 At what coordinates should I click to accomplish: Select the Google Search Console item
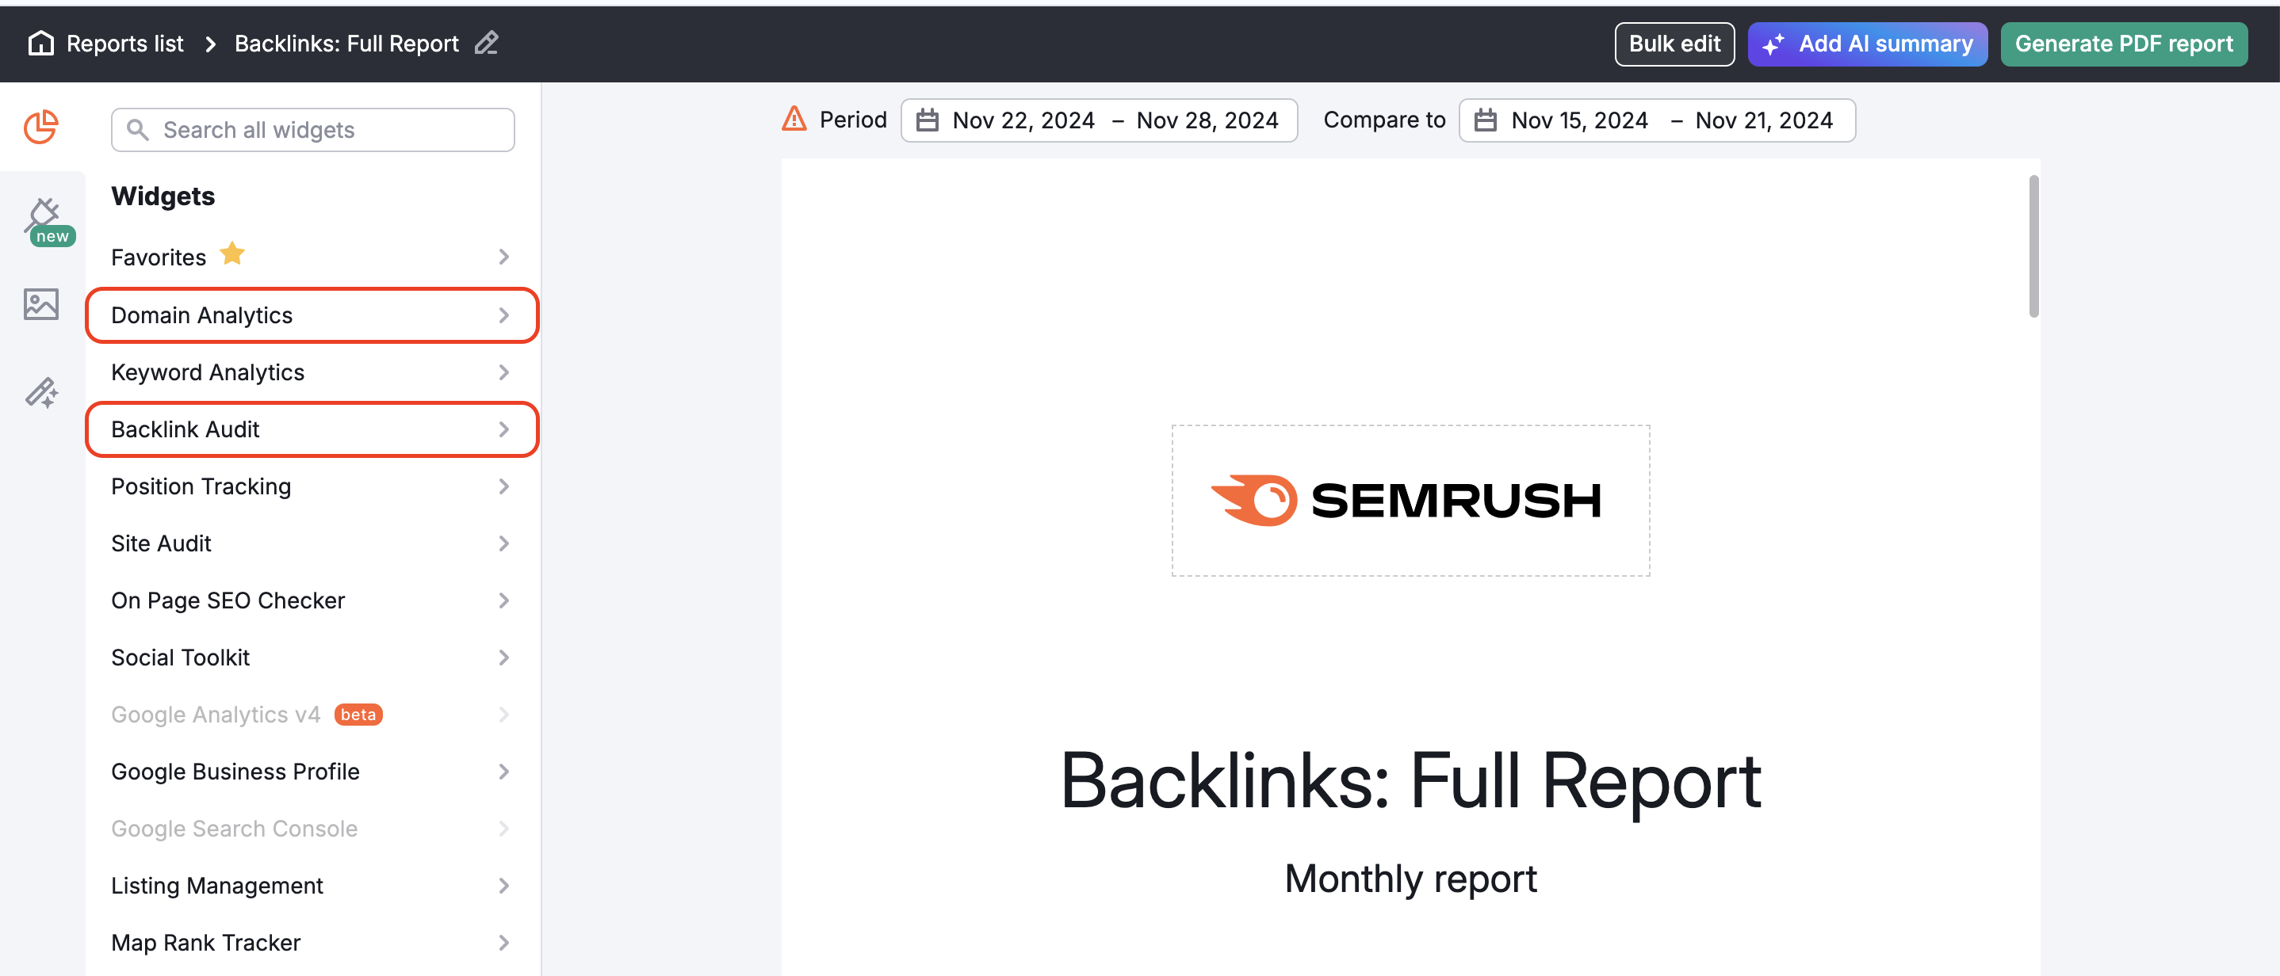(x=312, y=829)
